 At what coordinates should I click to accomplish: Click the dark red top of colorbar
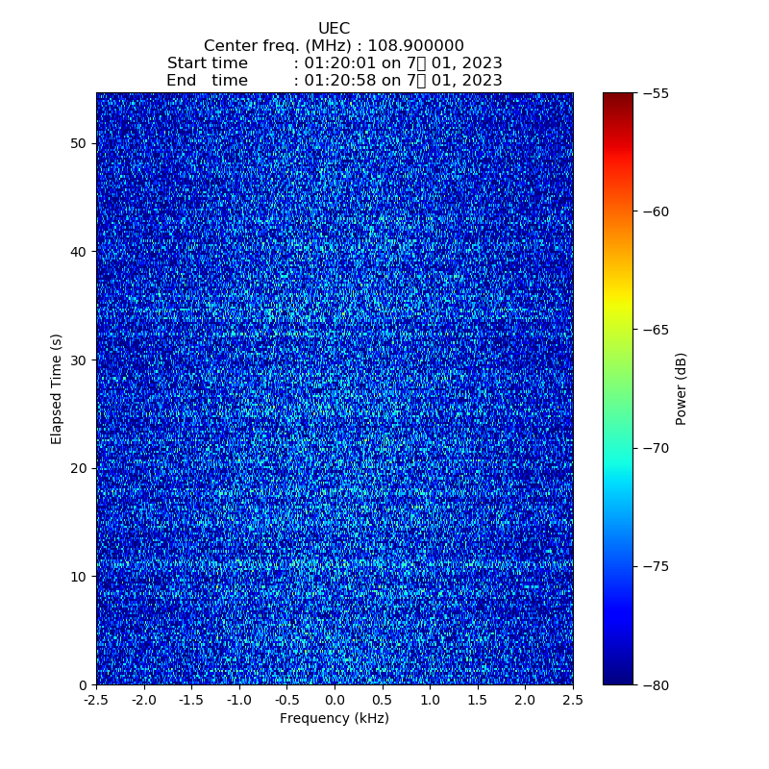(x=618, y=98)
